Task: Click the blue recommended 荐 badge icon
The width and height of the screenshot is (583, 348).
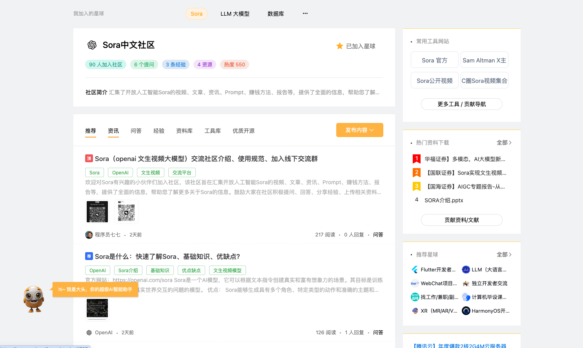Action: point(89,256)
